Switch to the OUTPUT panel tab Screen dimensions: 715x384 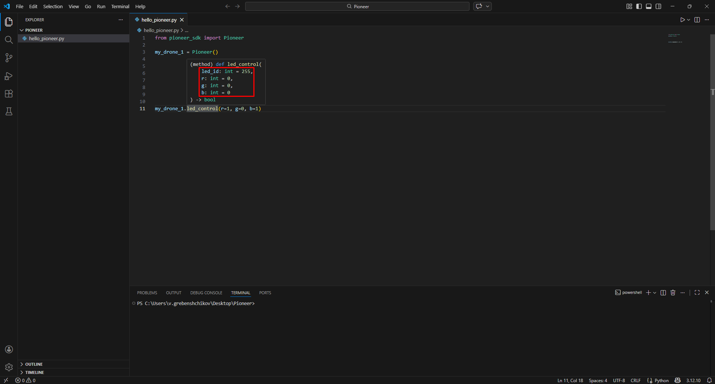[174, 293]
